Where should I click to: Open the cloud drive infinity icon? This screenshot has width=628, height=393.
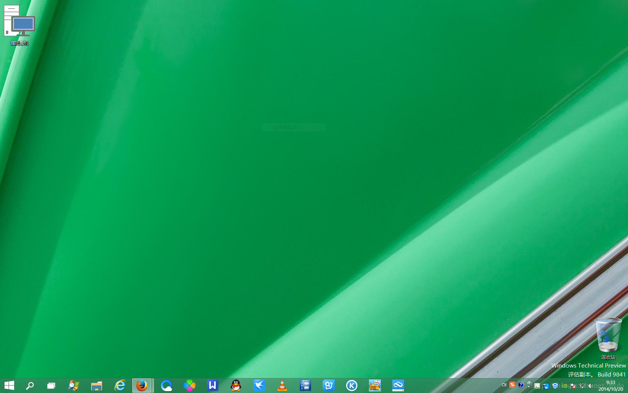(398, 386)
